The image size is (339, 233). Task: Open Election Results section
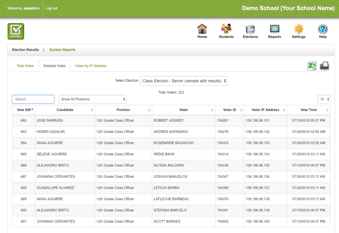25,49
